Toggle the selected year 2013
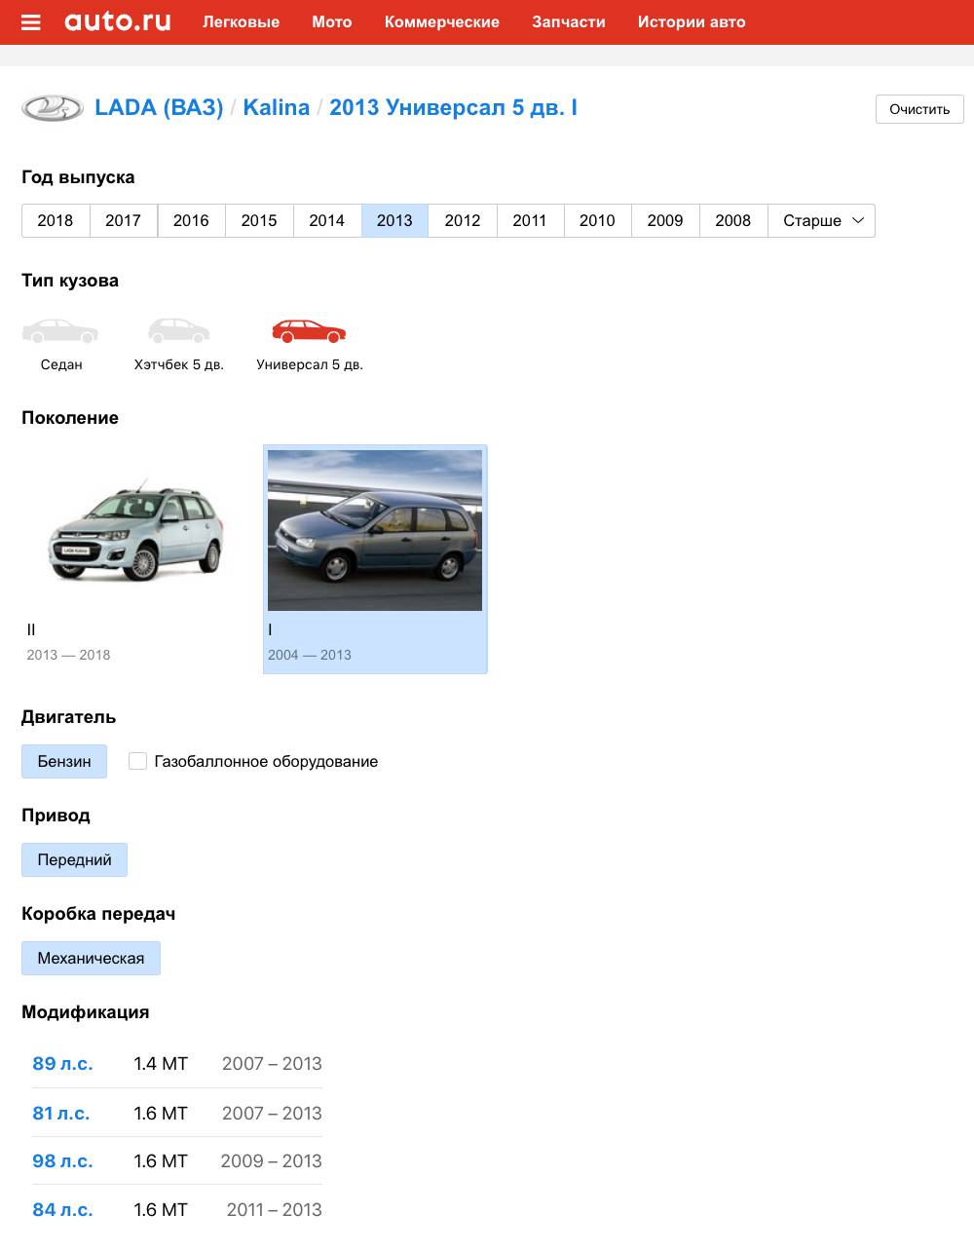This screenshot has width=974, height=1253. point(394,220)
